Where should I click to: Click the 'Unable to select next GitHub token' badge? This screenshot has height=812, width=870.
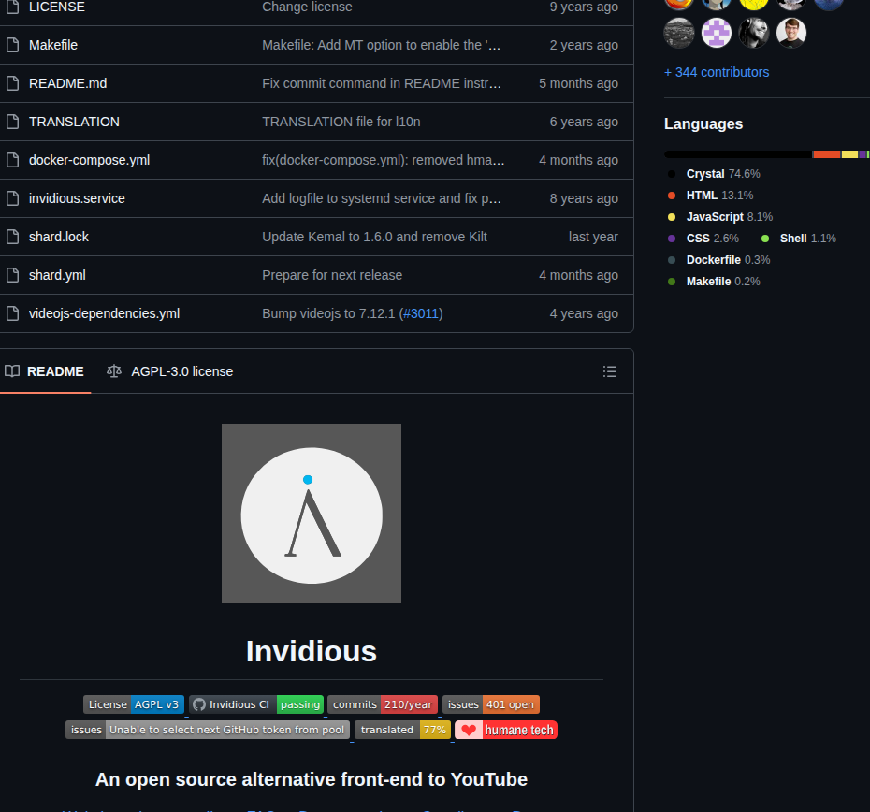pos(208,730)
